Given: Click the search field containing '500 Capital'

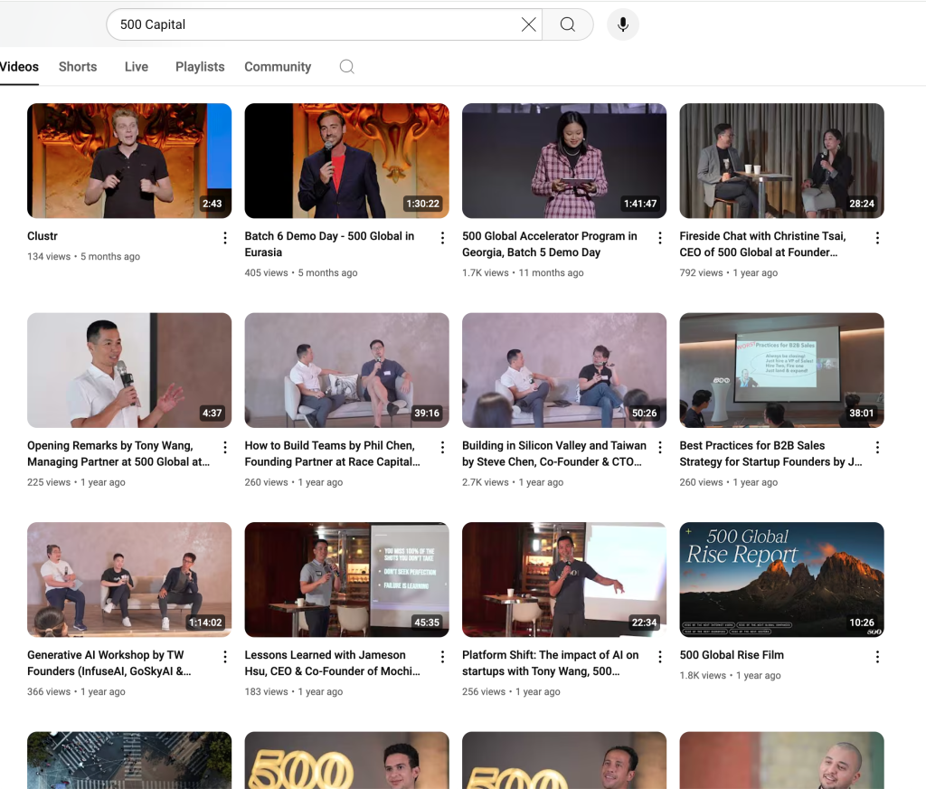Looking at the screenshot, I should [x=317, y=24].
